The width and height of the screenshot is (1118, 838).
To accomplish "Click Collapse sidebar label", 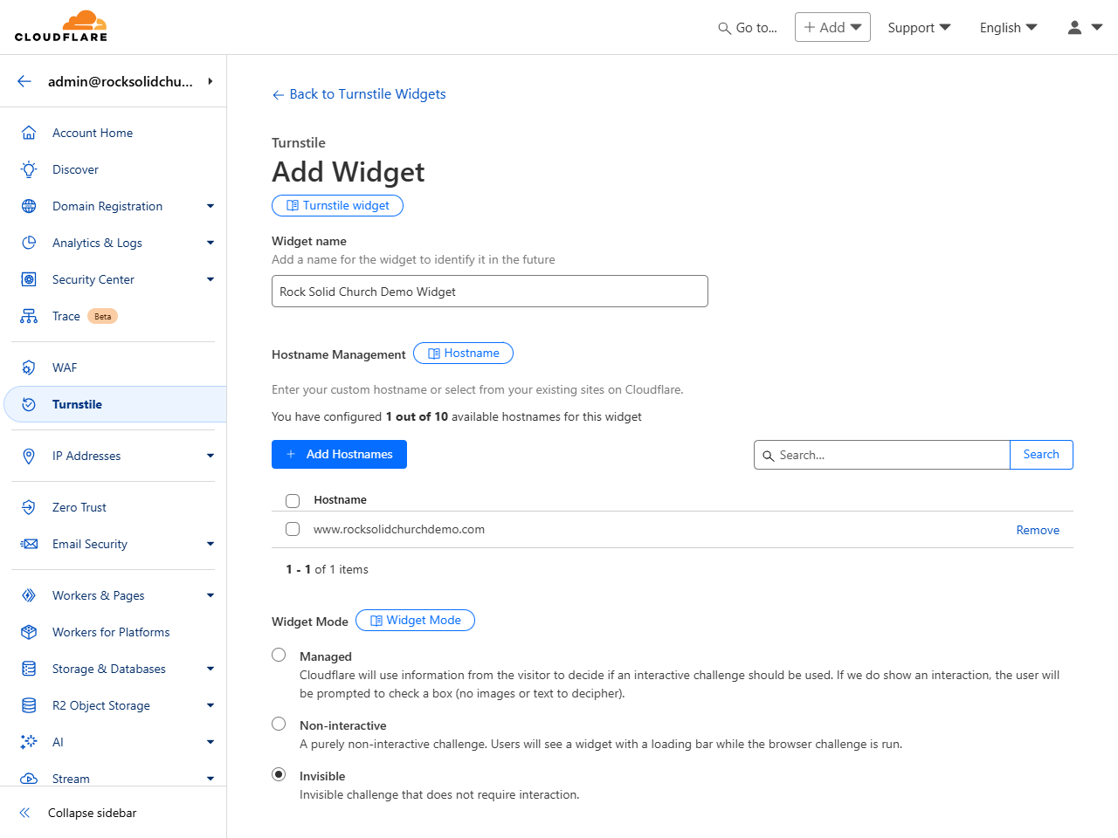I will (93, 813).
